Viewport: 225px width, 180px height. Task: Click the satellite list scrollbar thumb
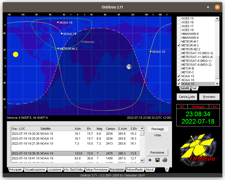click(217, 67)
